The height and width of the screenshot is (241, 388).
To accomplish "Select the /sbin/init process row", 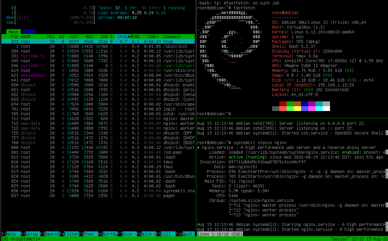I will [x=98, y=46].
